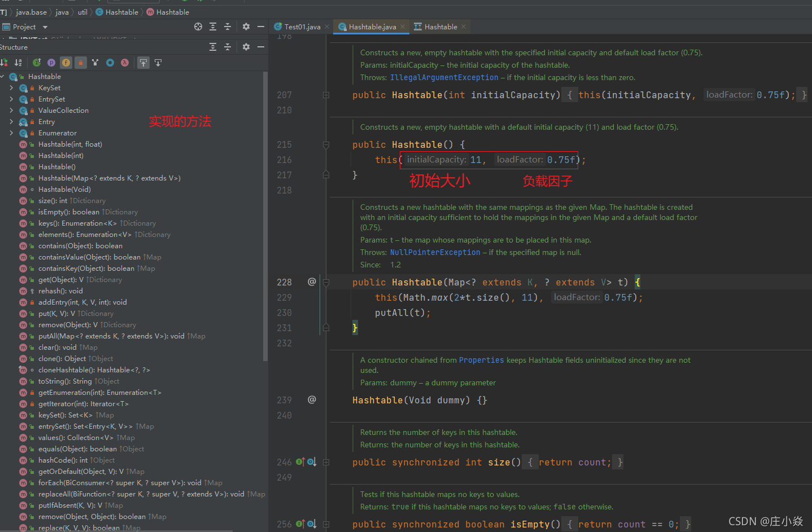Collapse the Hashtable root node in Structure
The image size is (812, 532).
2,76
